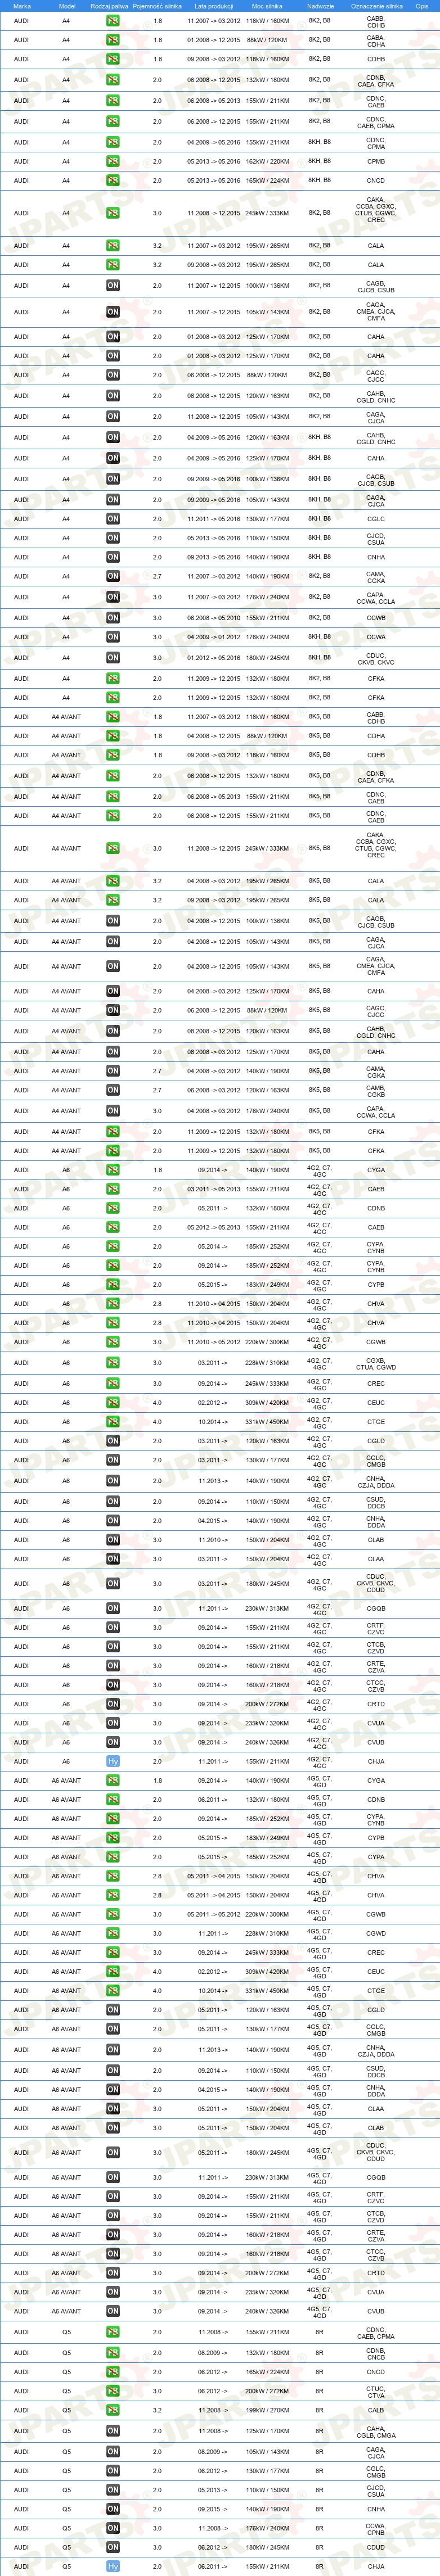Select '09.2015 ->' date in Q5 CNHA row
This screenshot has width=440, height=2576.
[x=214, y=2509]
